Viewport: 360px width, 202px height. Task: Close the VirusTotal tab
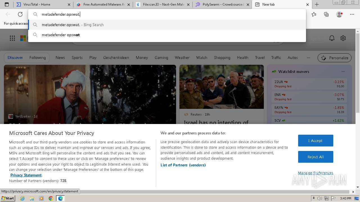pyautogui.click(x=69, y=4)
